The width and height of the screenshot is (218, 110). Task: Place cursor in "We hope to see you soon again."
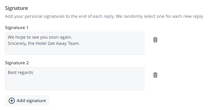pos(40,37)
